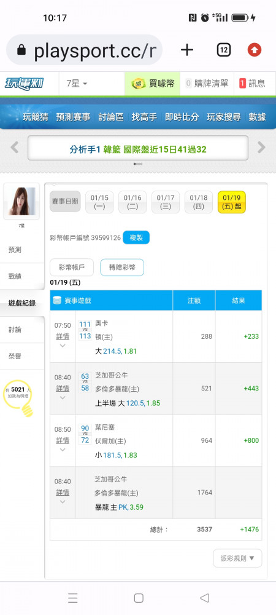This screenshot has width=276, height=615.
Task: Select the 01/18 (四) date tab
Action: (x=199, y=202)
